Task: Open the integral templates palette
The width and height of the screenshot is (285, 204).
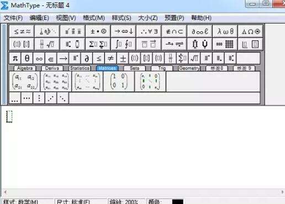Action: pyautogui.click(x=123, y=44)
